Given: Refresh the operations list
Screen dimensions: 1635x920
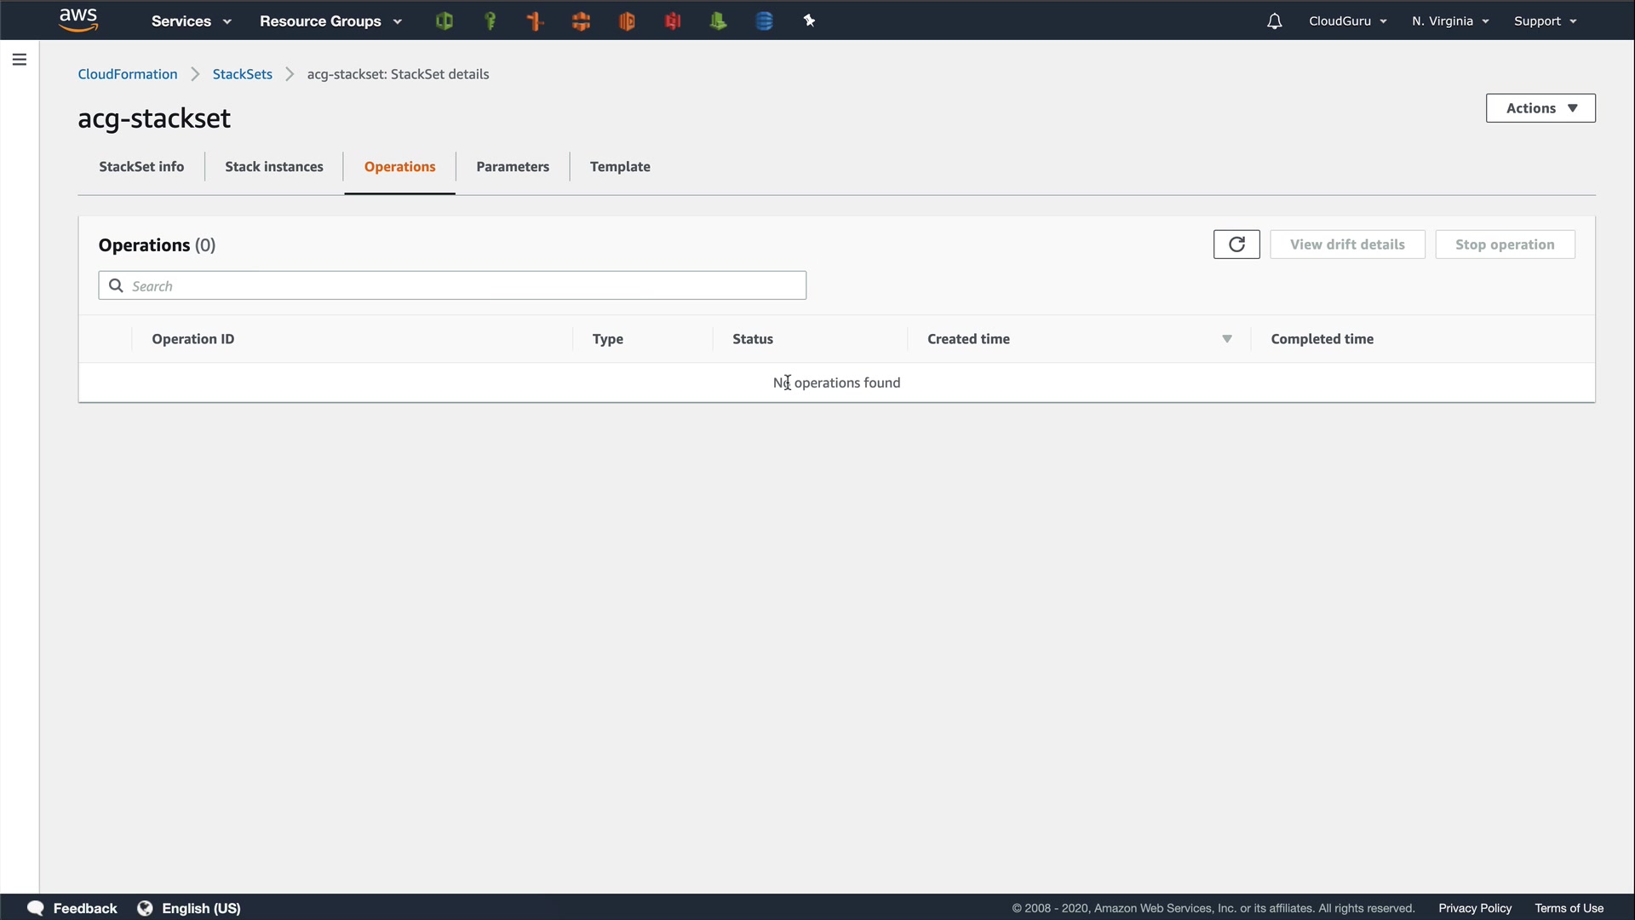Looking at the screenshot, I should pyautogui.click(x=1236, y=244).
